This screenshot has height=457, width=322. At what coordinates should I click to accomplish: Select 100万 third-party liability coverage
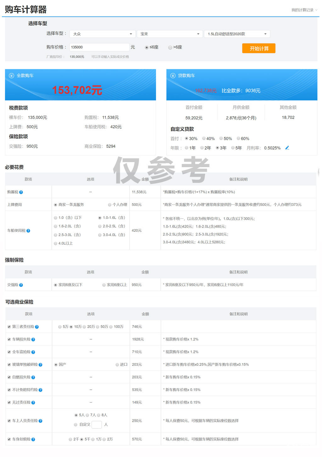click(x=111, y=327)
